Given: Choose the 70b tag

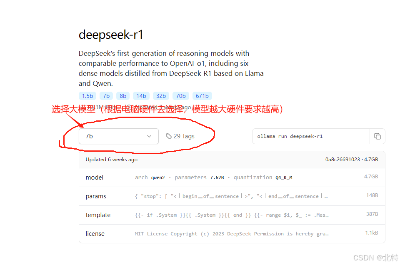Looking at the screenshot, I should click(180, 96).
